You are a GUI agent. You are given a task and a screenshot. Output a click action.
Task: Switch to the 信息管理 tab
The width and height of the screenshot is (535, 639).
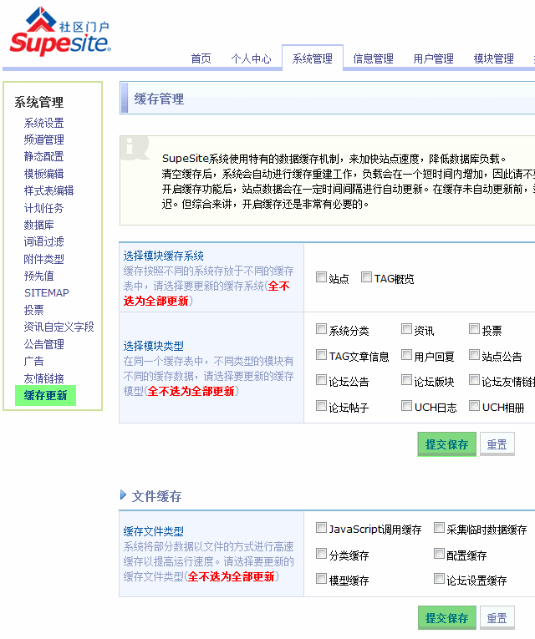(x=373, y=58)
